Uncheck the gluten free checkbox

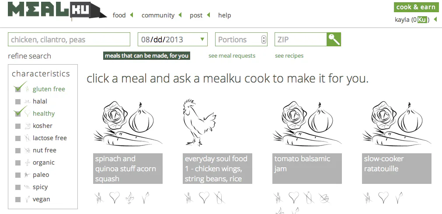click(x=18, y=89)
